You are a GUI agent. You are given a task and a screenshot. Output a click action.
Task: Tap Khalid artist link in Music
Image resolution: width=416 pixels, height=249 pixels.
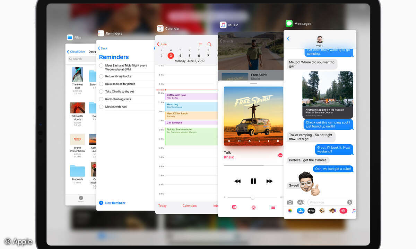tap(229, 157)
